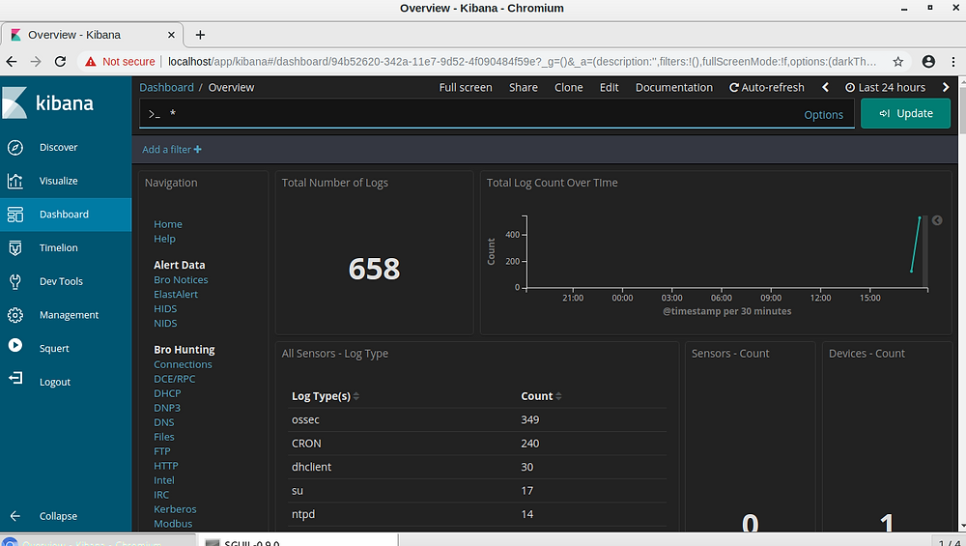Click the Collapse sidebar arrow icon
Screen dimensions: 966x546
click(x=15, y=516)
